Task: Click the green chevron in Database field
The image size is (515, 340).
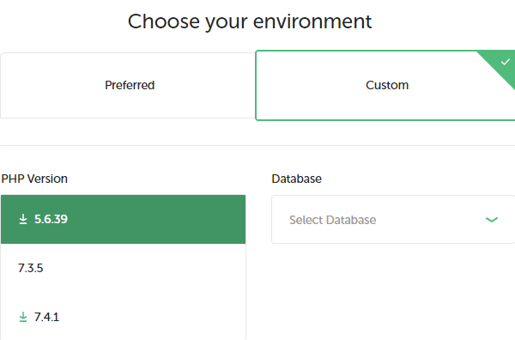Action: pos(492,220)
